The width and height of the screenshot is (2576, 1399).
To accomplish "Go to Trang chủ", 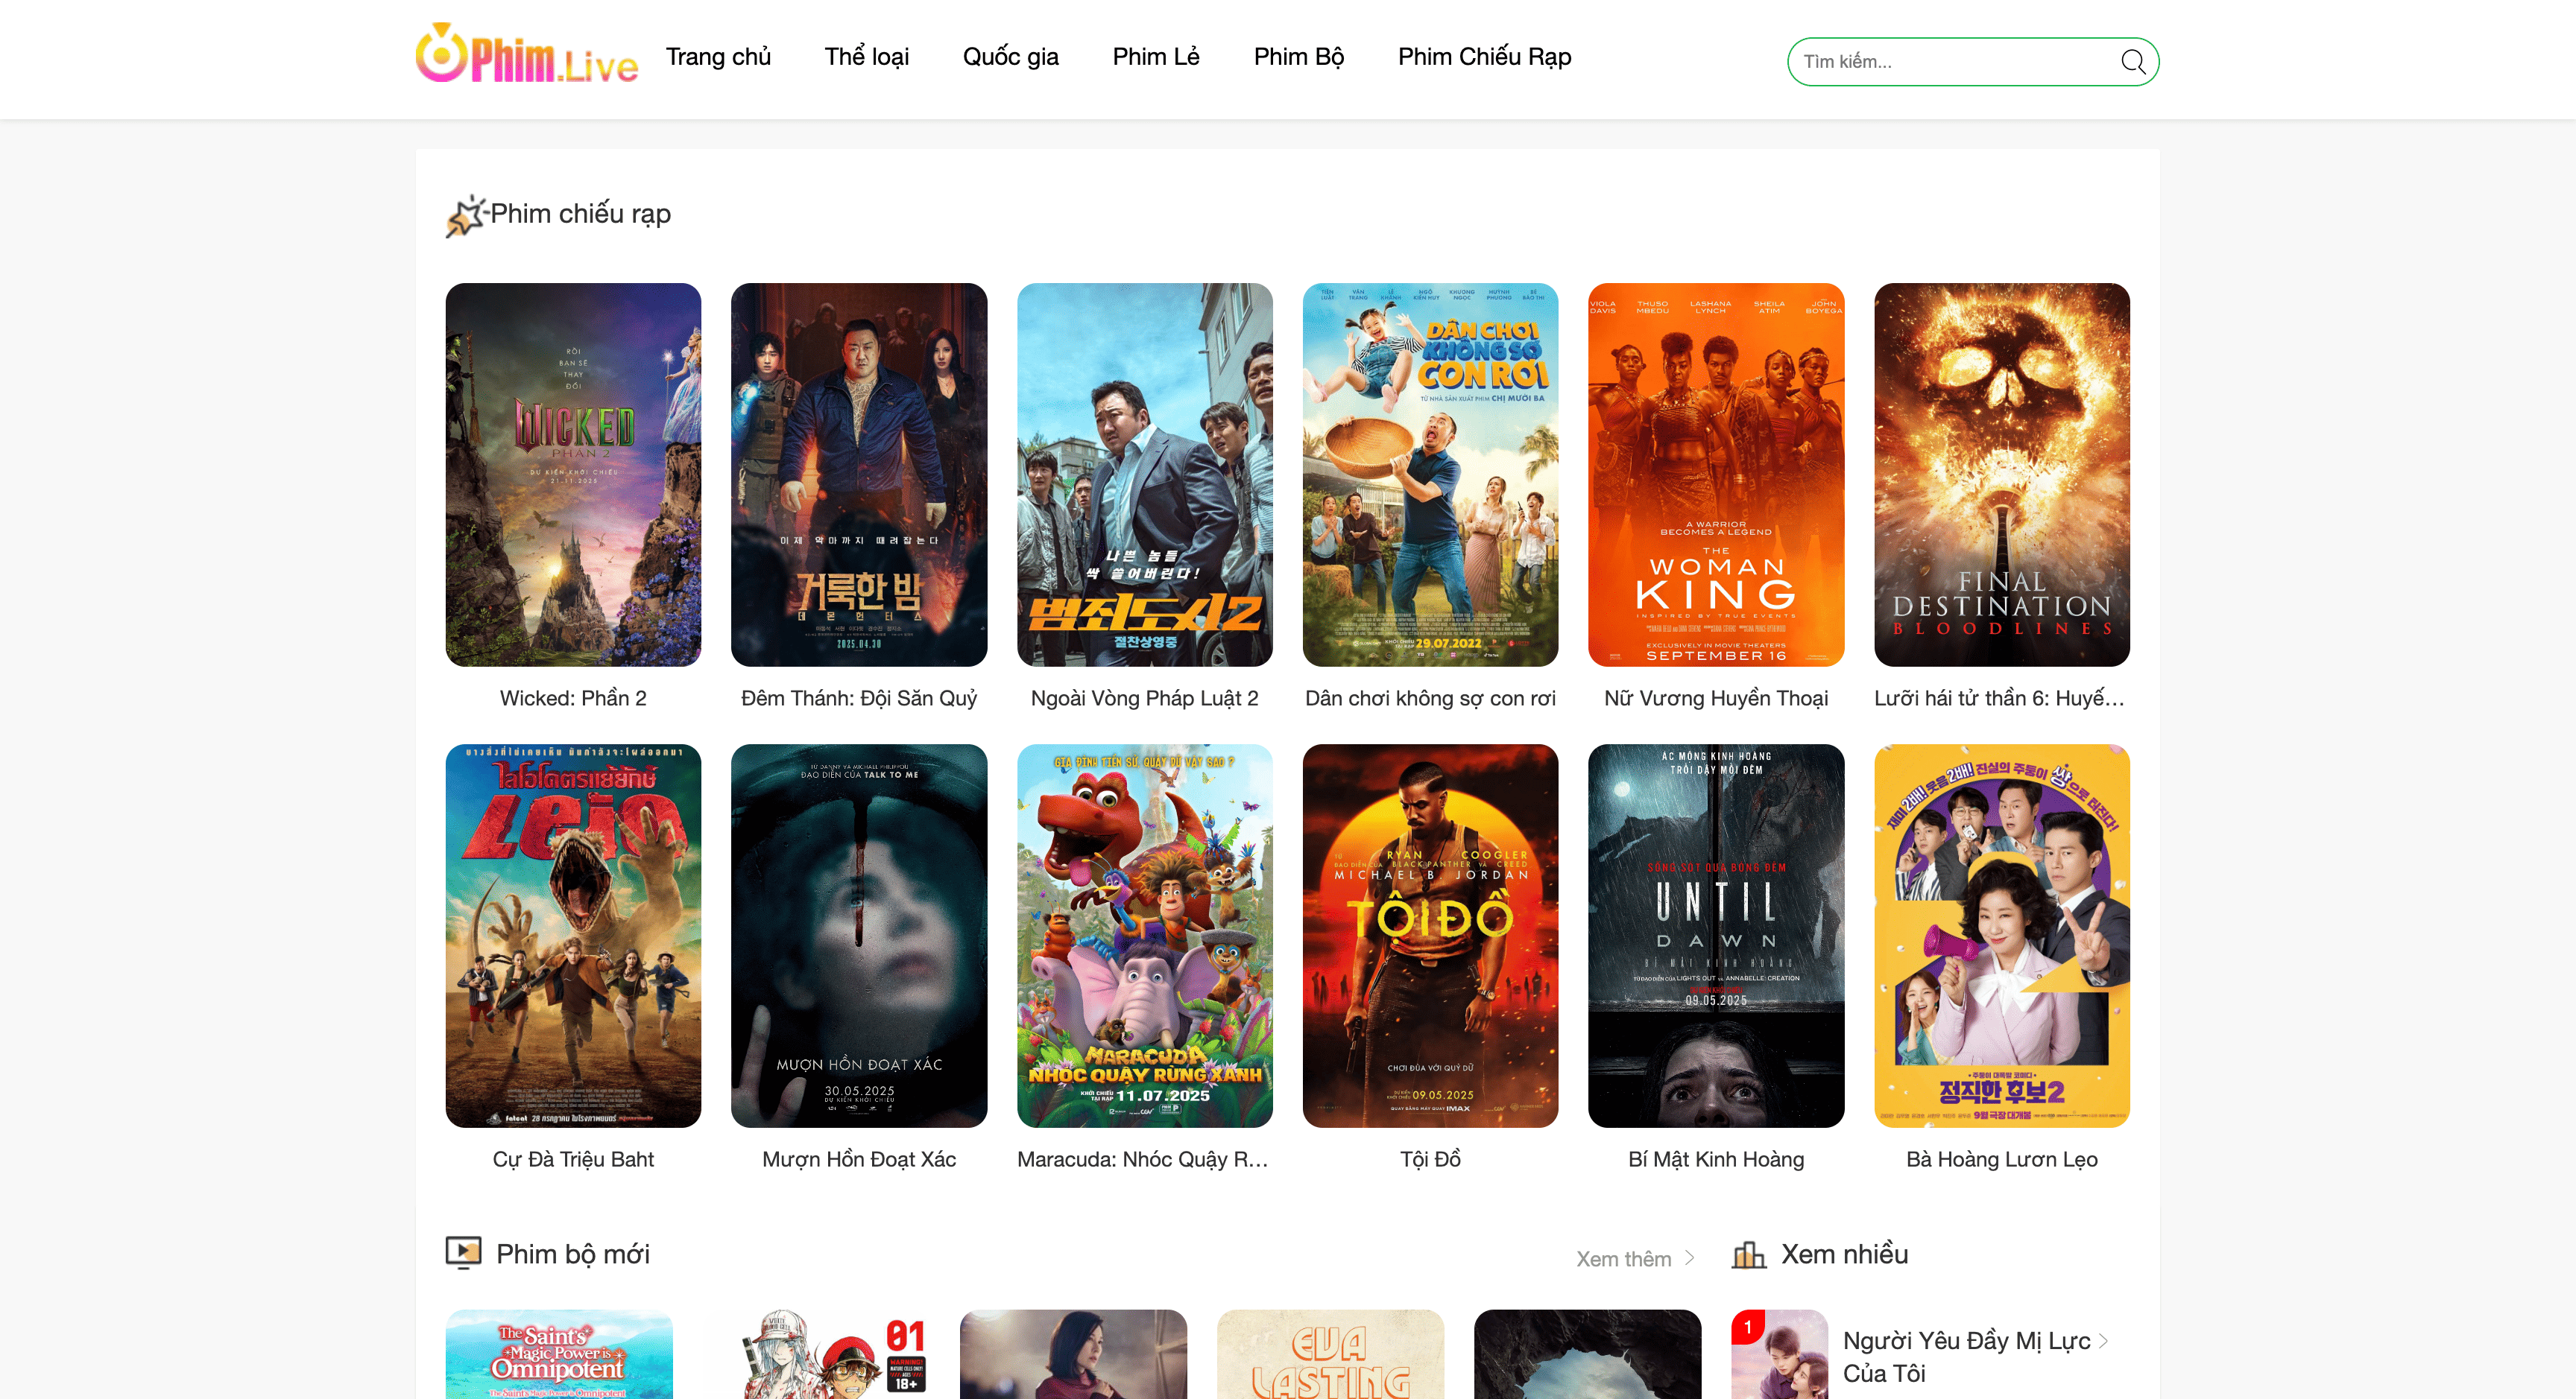I will (718, 57).
